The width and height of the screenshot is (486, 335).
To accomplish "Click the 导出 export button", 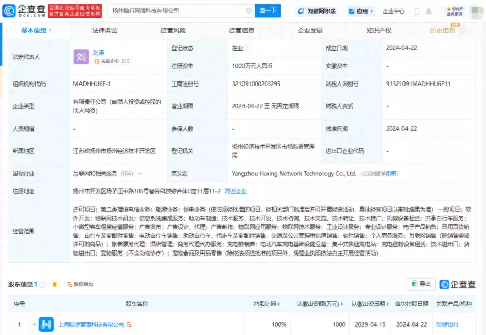I will pyautogui.click(x=421, y=284).
